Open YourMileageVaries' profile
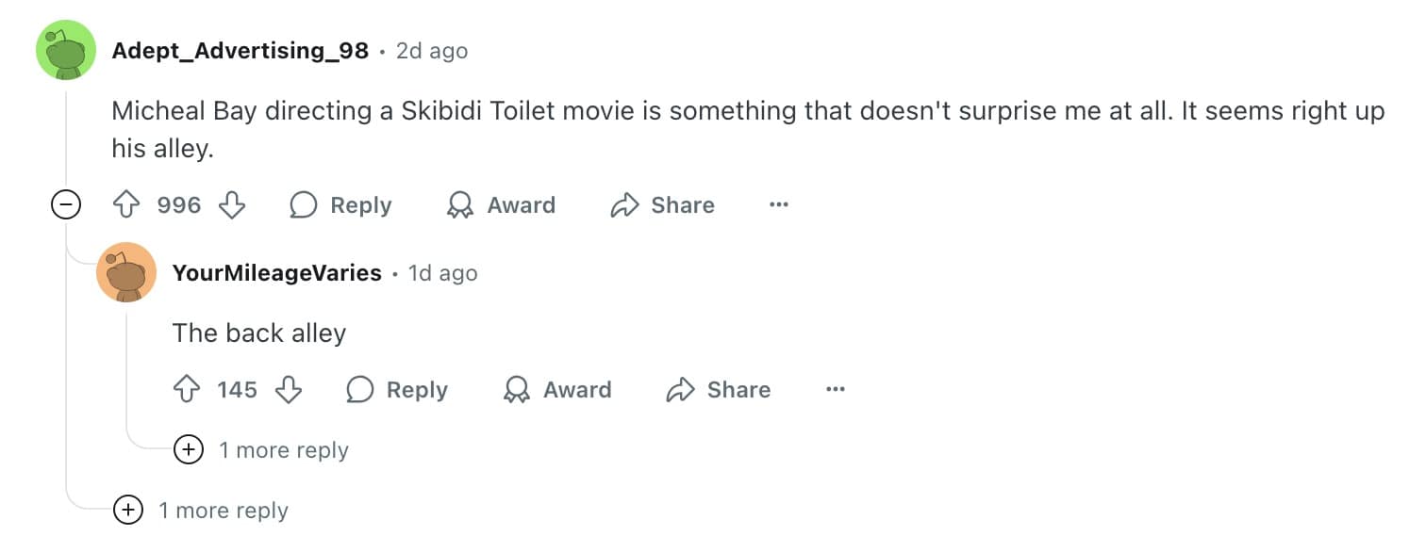The height and width of the screenshot is (552, 1426). coord(278,273)
